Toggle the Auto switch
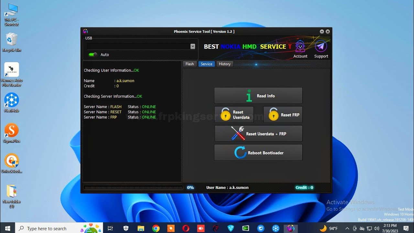414x233 pixels. (x=93, y=55)
